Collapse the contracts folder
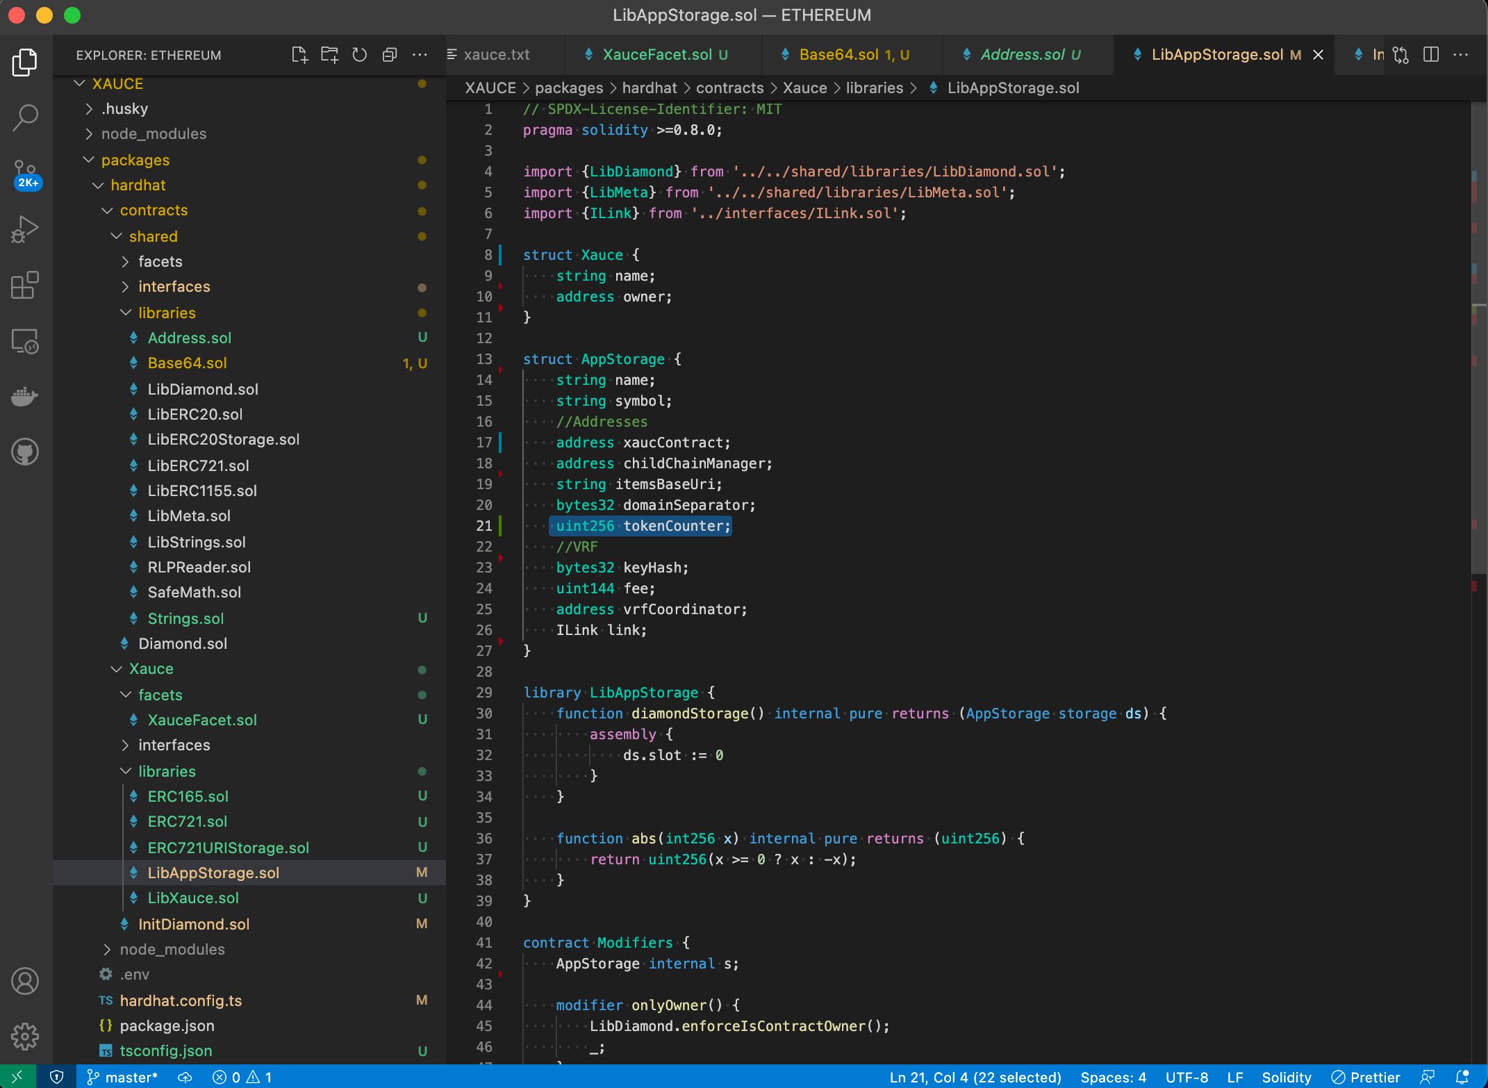Viewport: 1488px width, 1088px height. (249, 210)
